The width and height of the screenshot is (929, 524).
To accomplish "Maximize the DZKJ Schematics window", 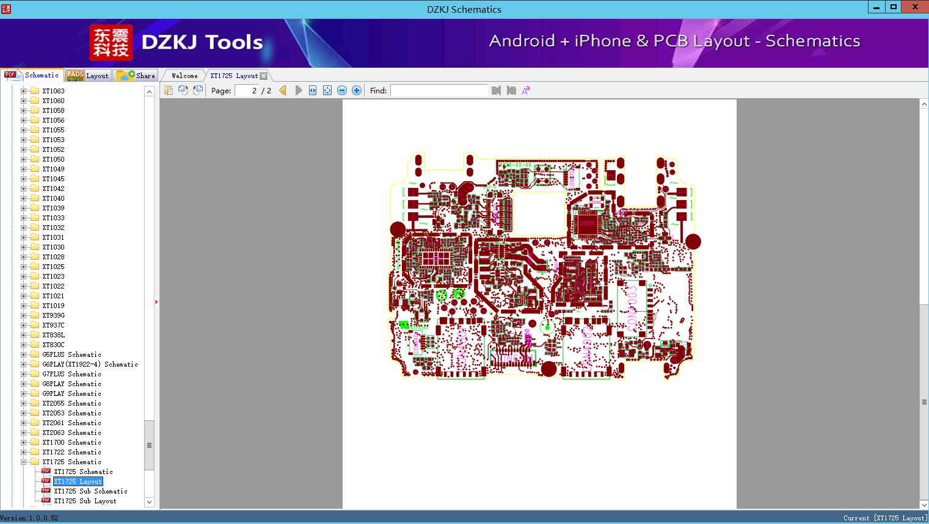I will tap(893, 7).
